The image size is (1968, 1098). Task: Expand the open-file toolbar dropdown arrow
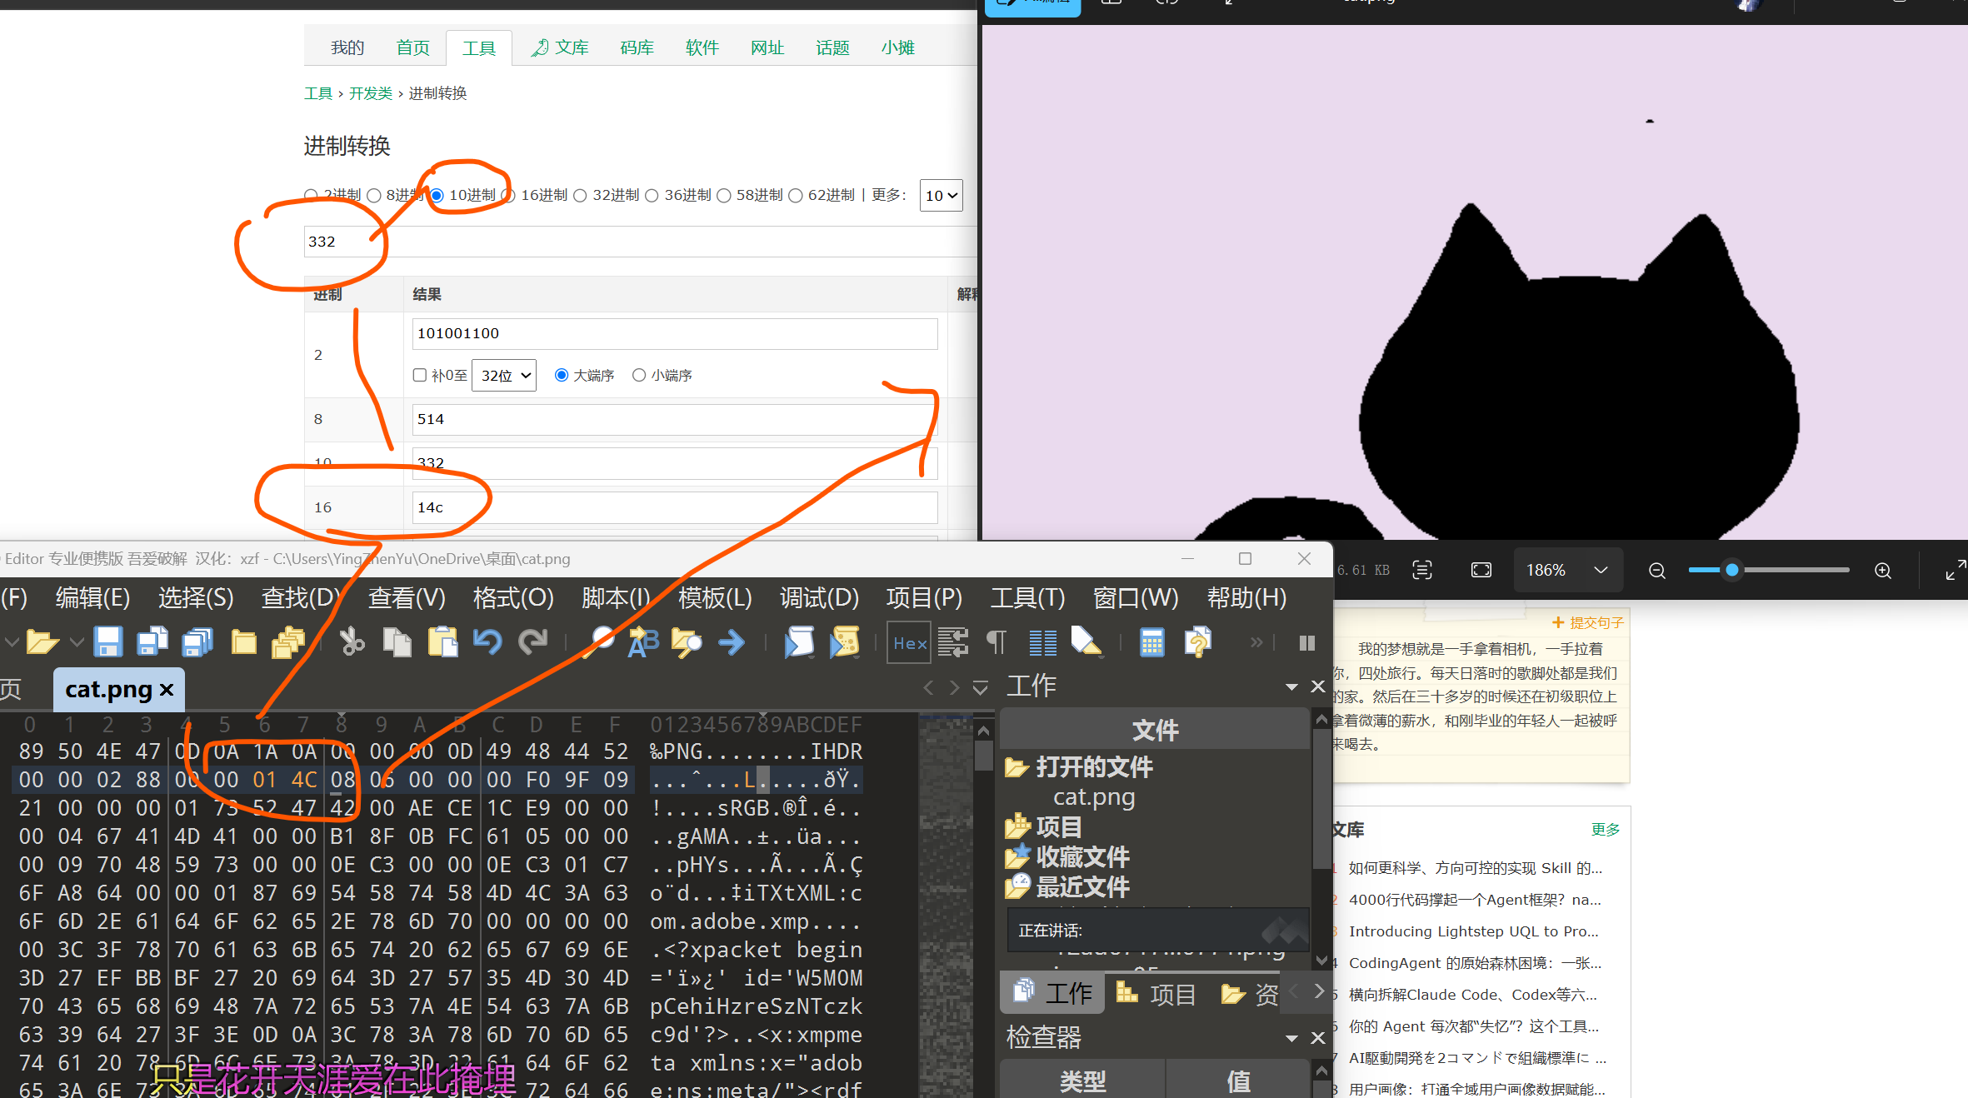[76, 642]
